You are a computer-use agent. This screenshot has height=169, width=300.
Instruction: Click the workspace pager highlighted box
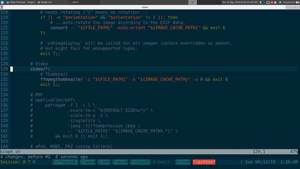click(193, 2)
